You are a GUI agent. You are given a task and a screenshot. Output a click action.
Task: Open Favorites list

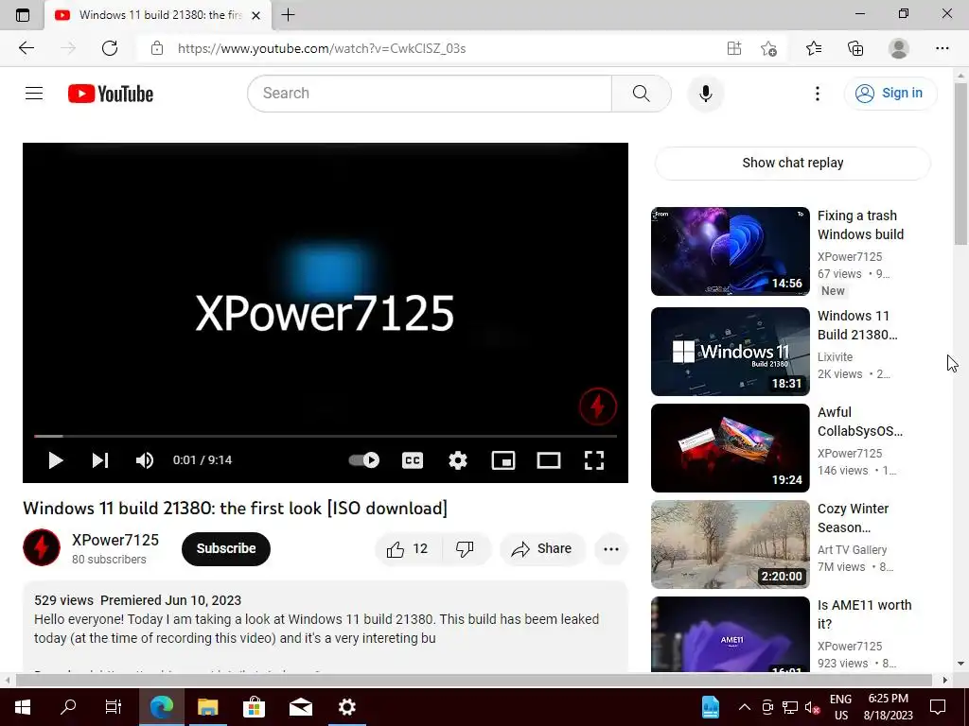(x=814, y=48)
